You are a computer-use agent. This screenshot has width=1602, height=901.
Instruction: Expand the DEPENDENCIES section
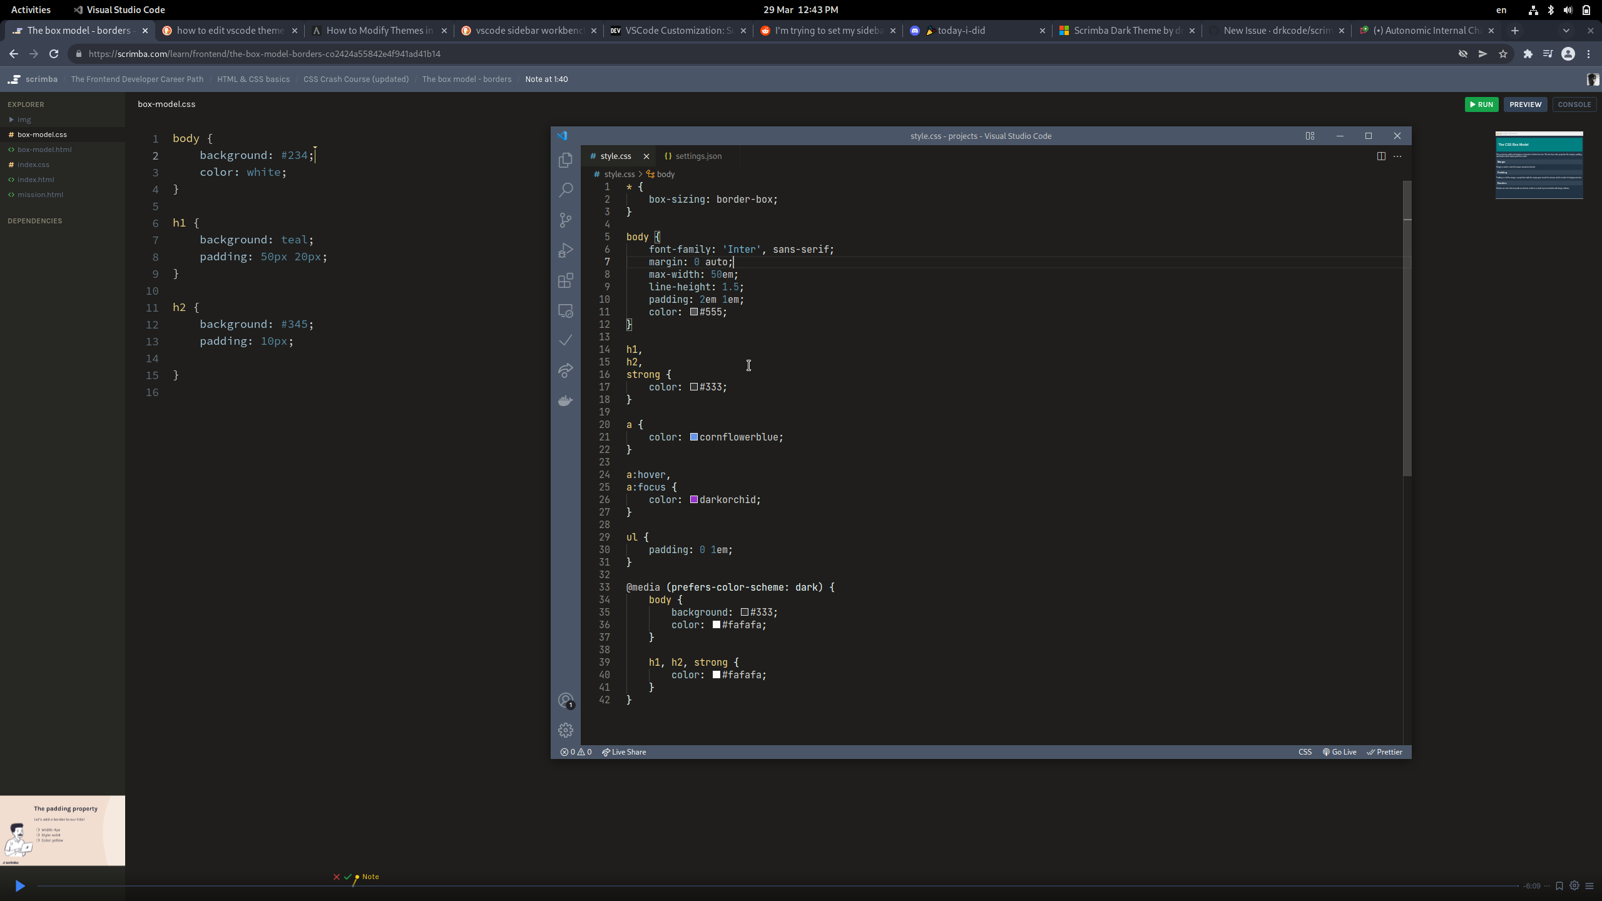[34, 220]
